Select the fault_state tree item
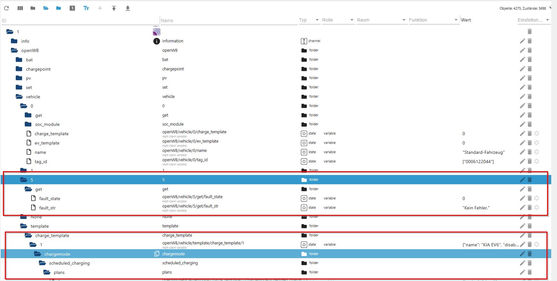 49,198
